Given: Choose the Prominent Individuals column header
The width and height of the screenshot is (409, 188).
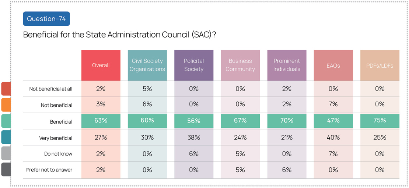Looking at the screenshot, I should point(287,65).
